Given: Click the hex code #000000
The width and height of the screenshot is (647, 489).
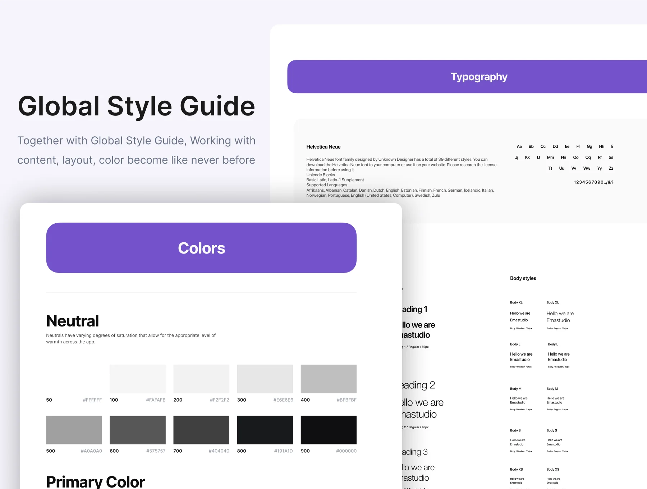Looking at the screenshot, I should click(347, 451).
